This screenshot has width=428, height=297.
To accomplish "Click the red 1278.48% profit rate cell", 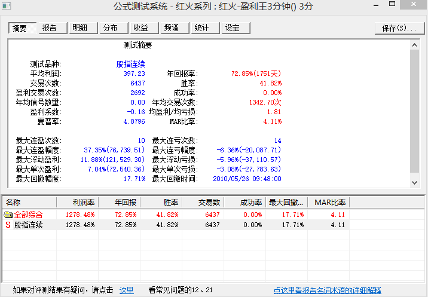I will (x=80, y=215).
